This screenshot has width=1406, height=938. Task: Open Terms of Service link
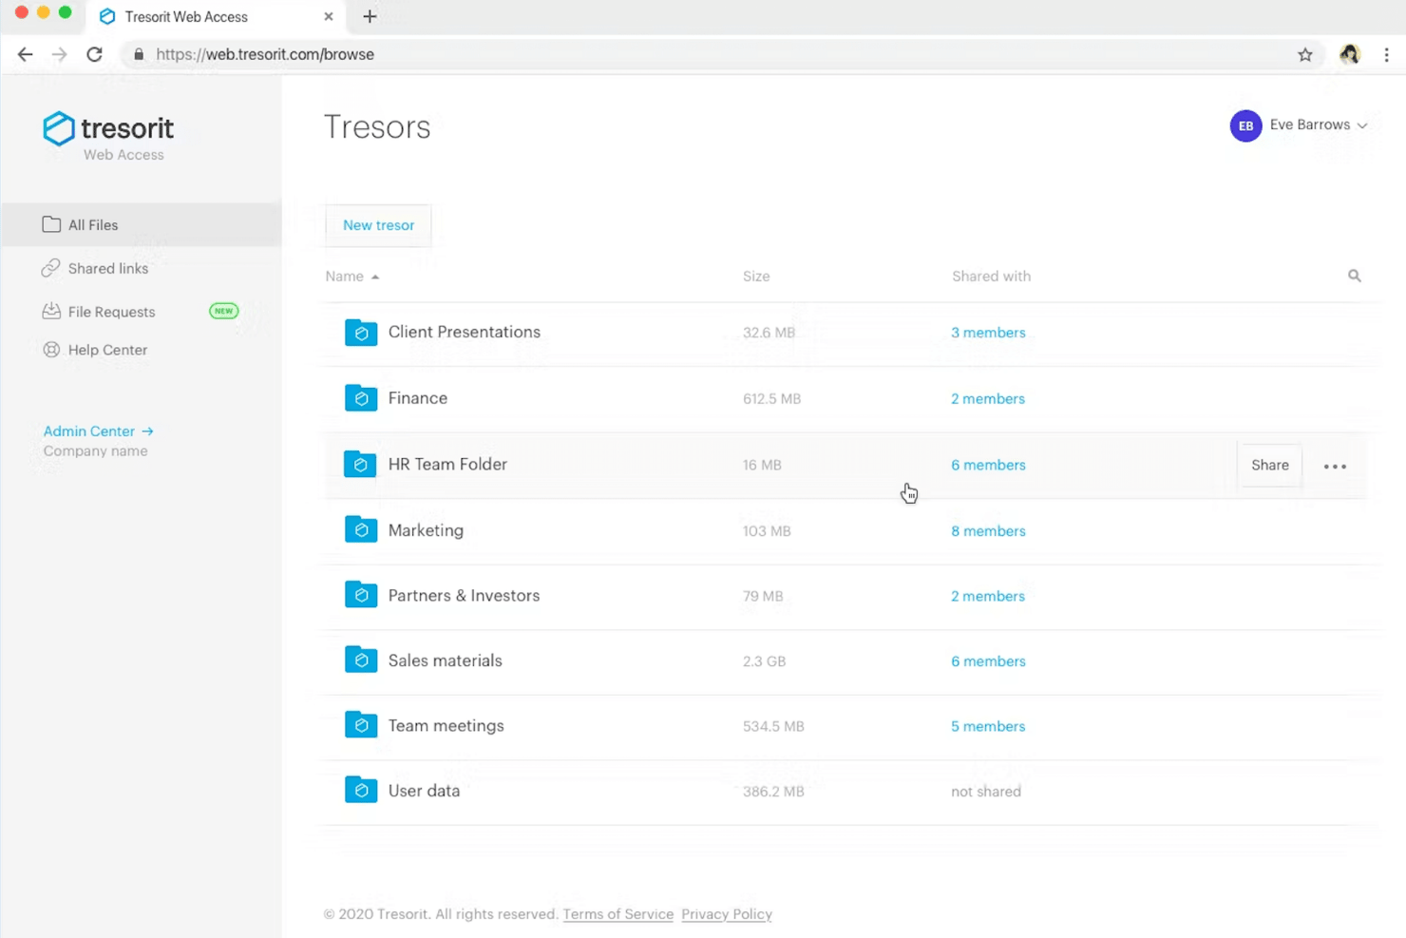(618, 914)
